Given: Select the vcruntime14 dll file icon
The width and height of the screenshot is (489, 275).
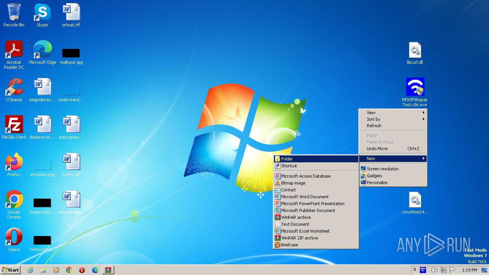Looking at the screenshot, I should pyautogui.click(x=415, y=203).
